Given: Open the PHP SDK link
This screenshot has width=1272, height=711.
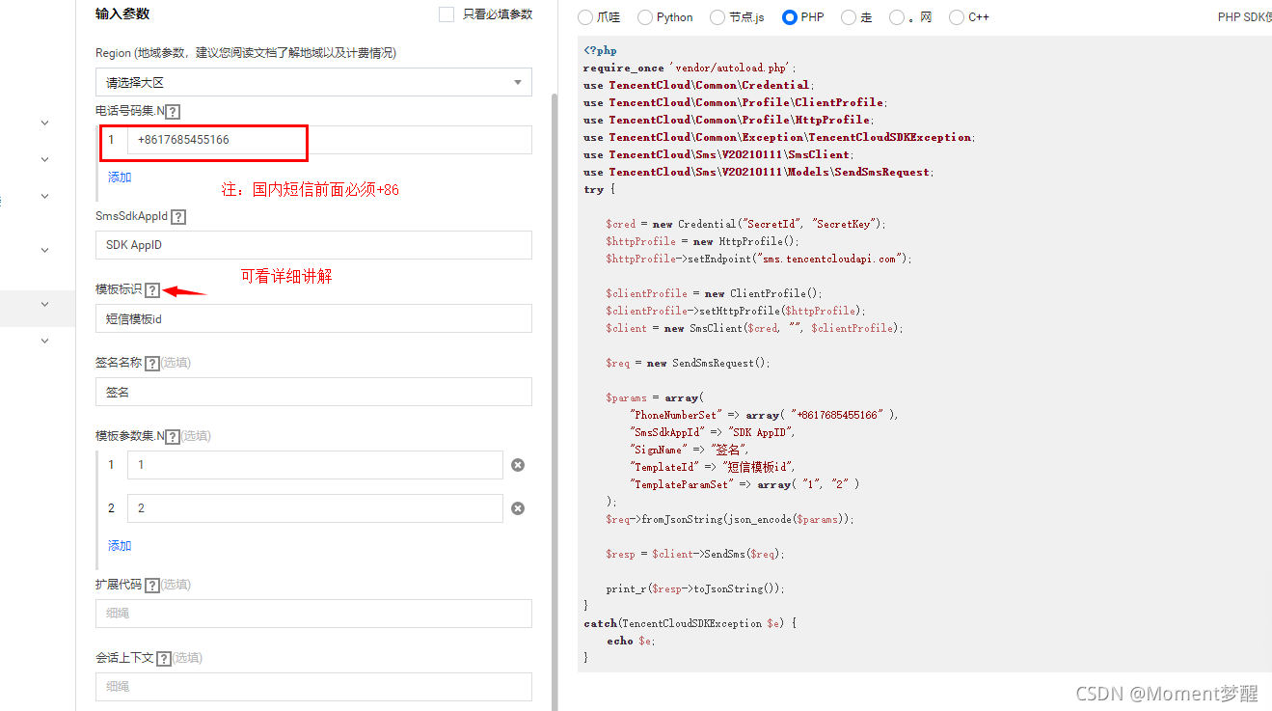Looking at the screenshot, I should [1244, 17].
